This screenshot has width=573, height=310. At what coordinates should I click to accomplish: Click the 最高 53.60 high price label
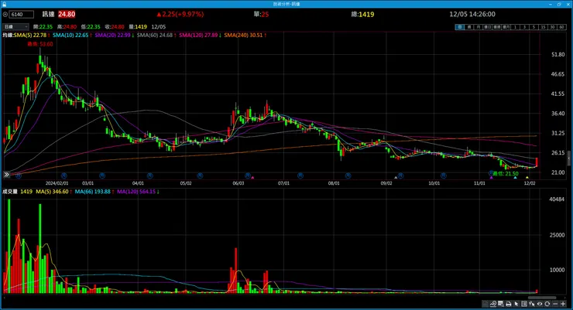coord(40,44)
